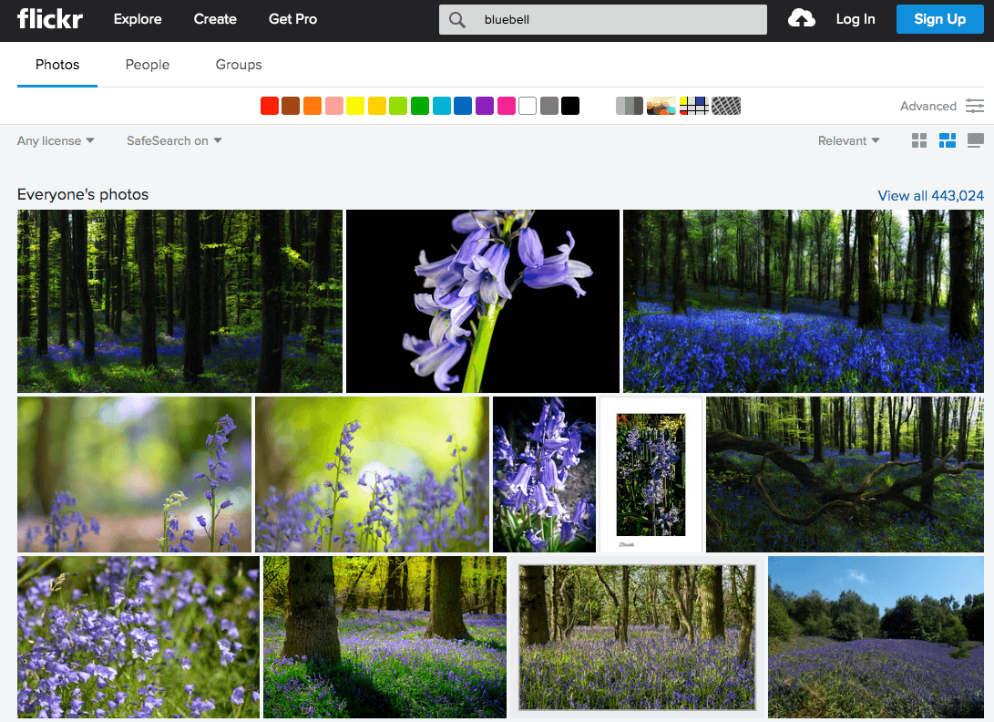Switch to story view layout
994x722 pixels.
975,140
